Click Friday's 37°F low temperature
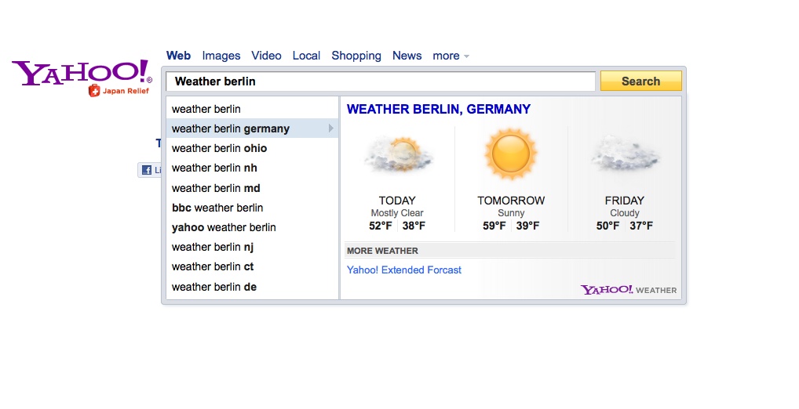Screen dimensions: 799x409 pos(641,226)
